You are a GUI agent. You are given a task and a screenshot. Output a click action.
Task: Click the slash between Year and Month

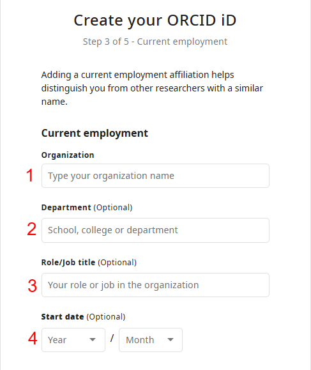click(x=112, y=339)
